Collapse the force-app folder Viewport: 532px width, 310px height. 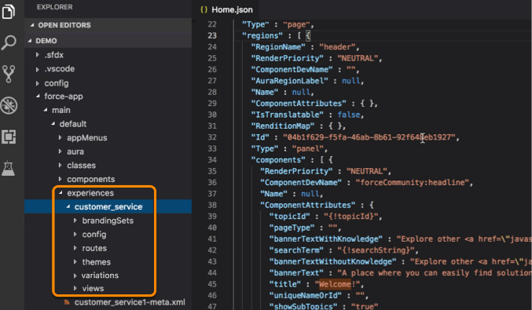(38, 97)
